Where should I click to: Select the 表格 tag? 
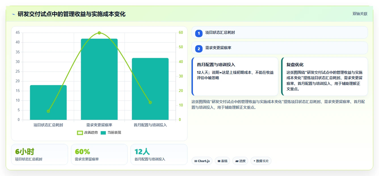coord(222,161)
